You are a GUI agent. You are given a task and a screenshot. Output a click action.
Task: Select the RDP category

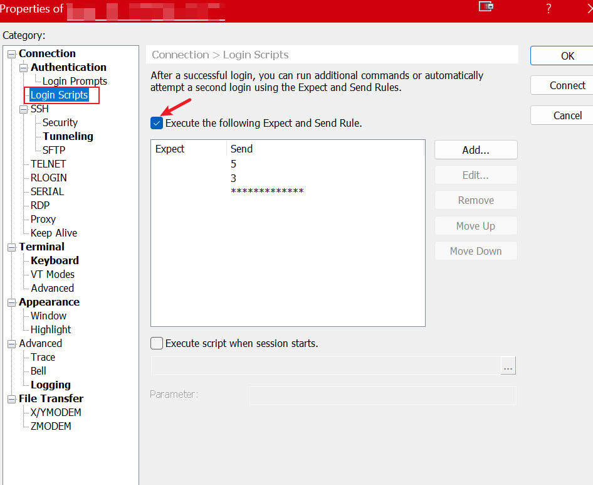(39, 205)
